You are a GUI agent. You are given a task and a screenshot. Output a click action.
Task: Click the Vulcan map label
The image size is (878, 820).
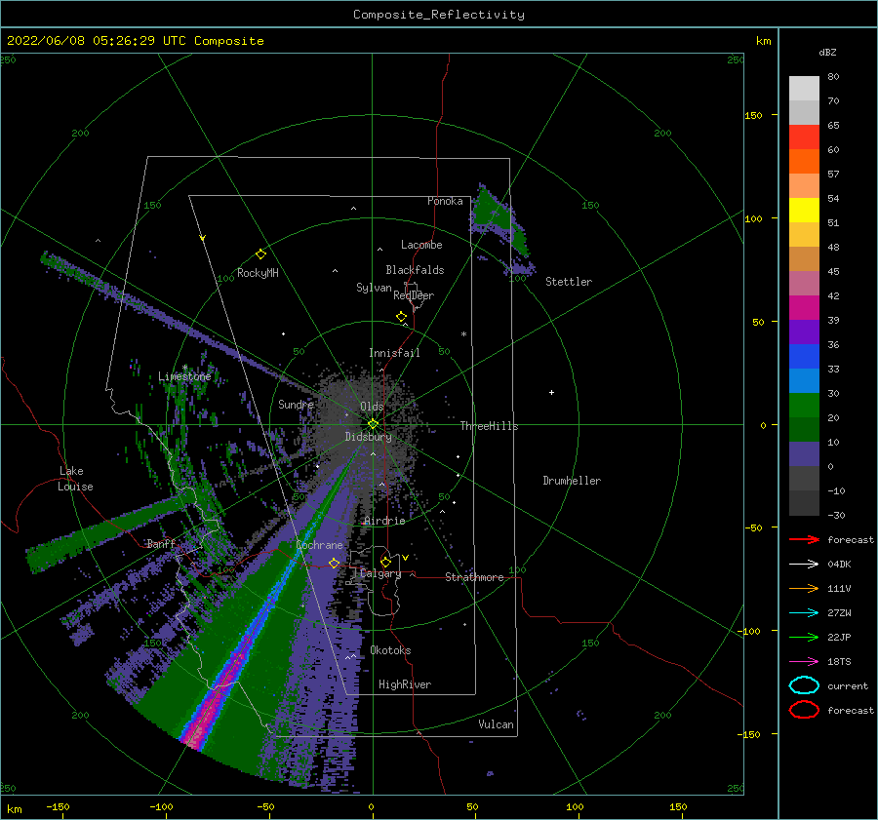coord(496,724)
